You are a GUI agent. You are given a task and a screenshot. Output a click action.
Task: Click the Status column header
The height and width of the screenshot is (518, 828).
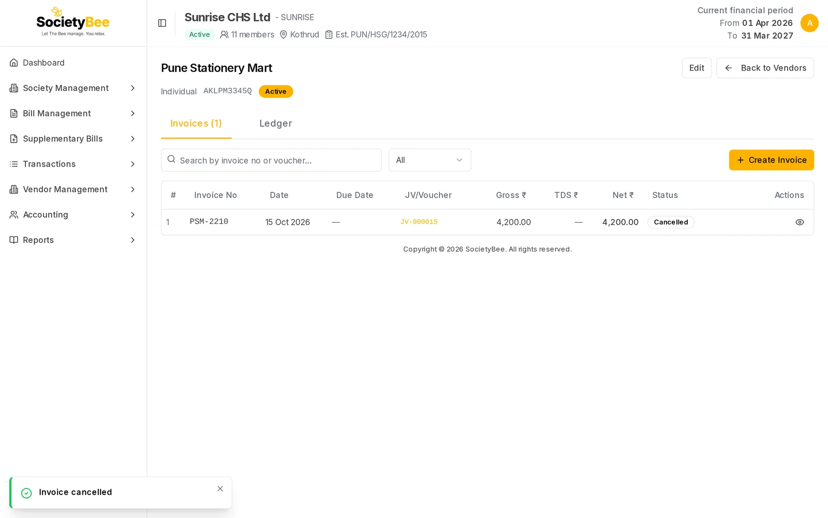pos(665,195)
